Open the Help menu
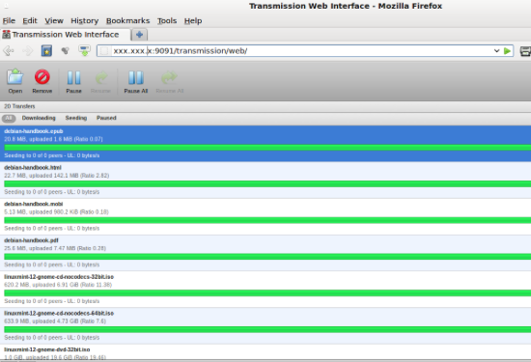This screenshot has width=531, height=362. tap(193, 20)
